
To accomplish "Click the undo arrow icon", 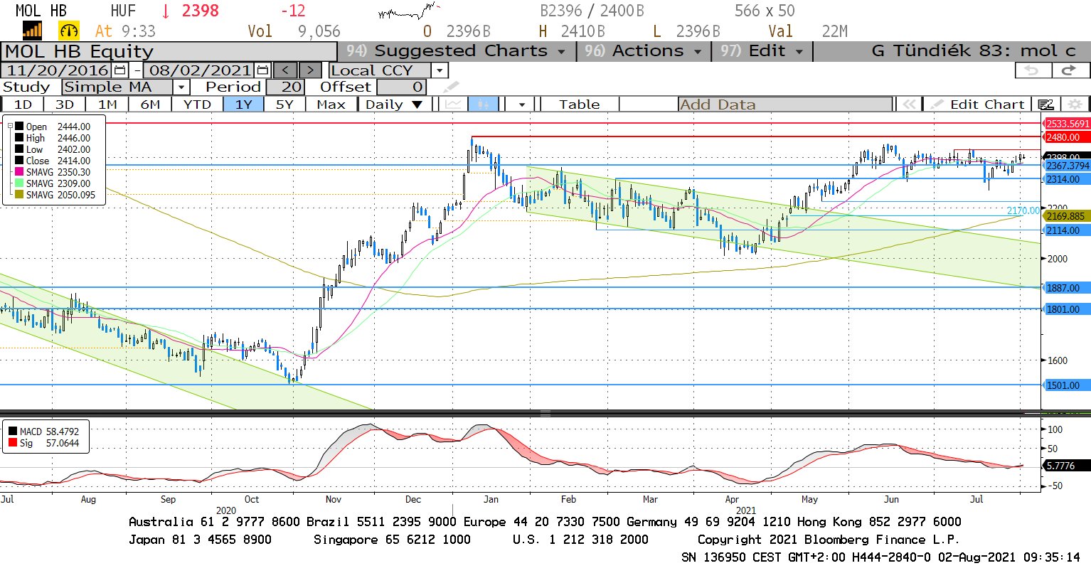I will click(x=1032, y=70).
